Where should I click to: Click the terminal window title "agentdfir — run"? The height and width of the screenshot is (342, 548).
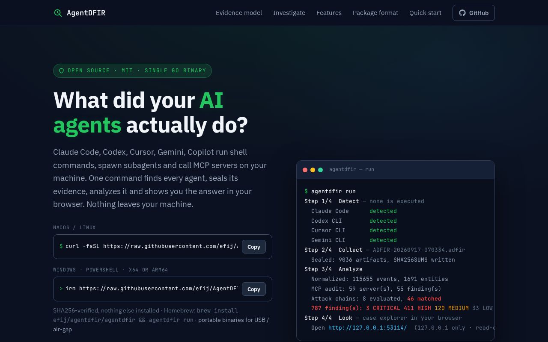(x=351, y=169)
